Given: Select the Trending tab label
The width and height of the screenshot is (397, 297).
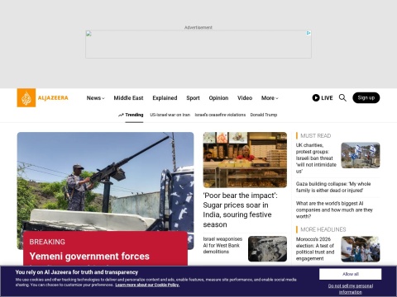Looking at the screenshot, I should 134,115.
